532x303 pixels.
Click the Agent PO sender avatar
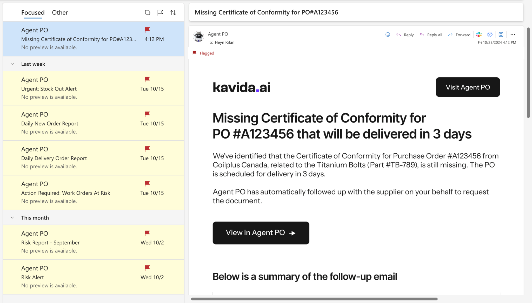pos(199,37)
